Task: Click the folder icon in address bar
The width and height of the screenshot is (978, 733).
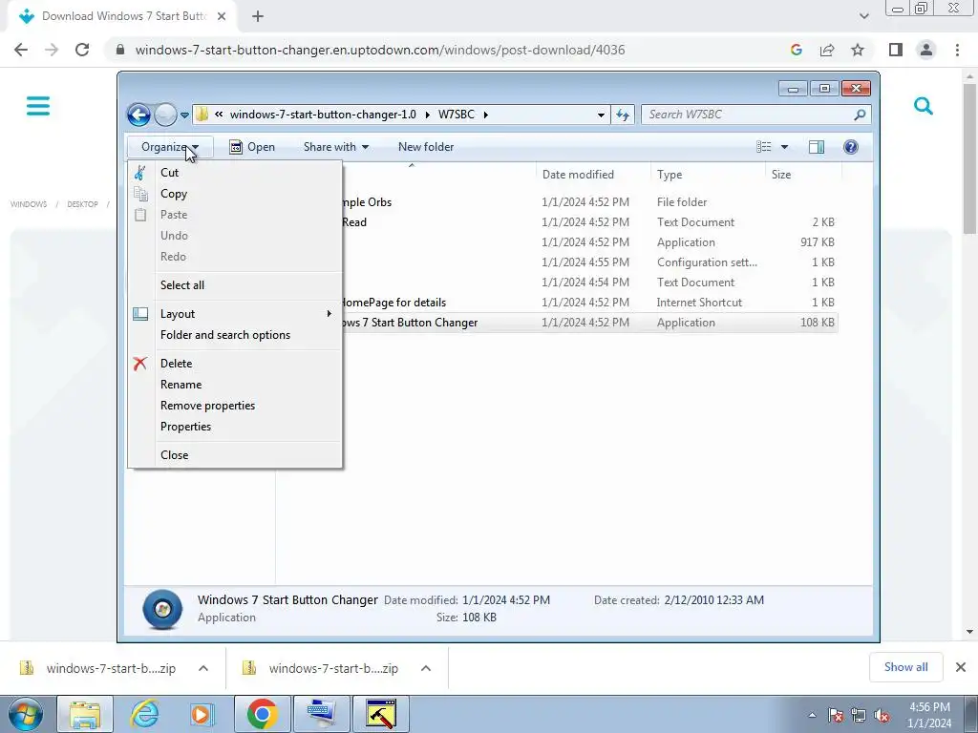Action: click(202, 115)
